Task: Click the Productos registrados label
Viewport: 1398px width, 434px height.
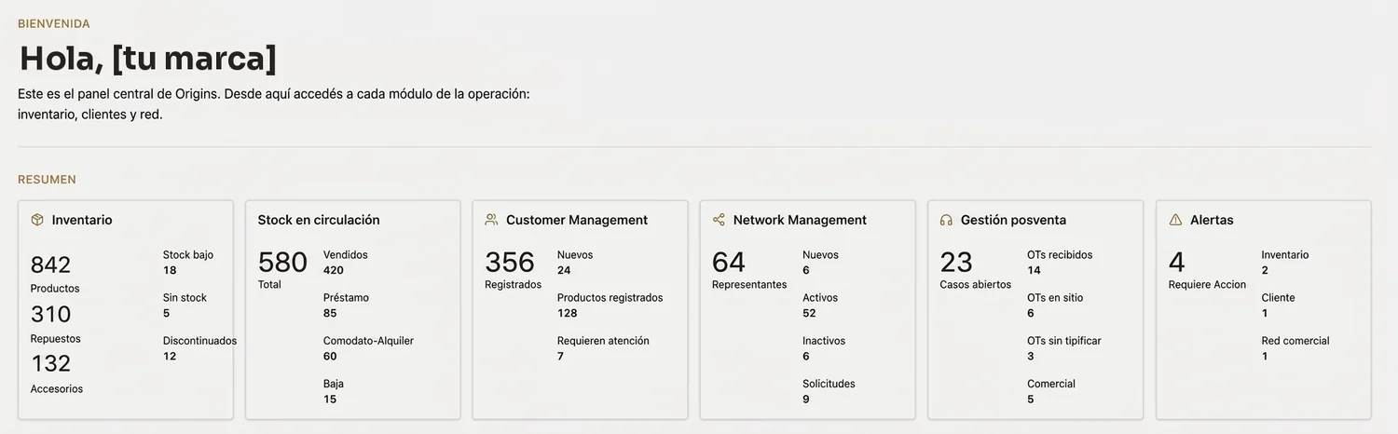Action: [x=610, y=298]
